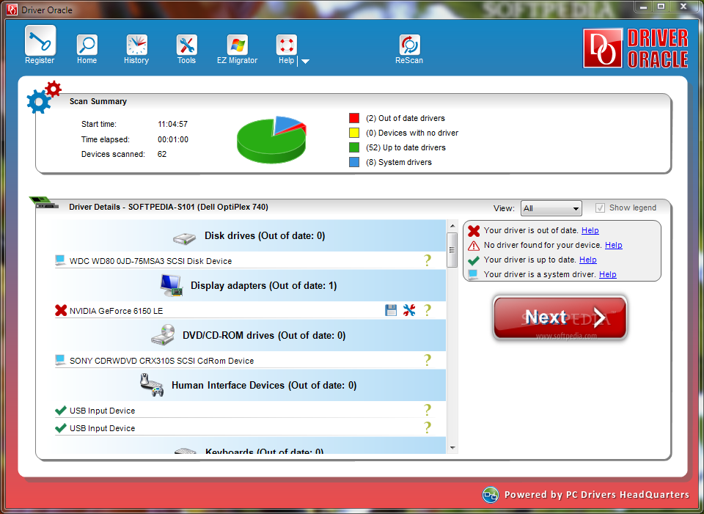Image resolution: width=704 pixels, height=514 pixels.
Task: Click Display adapters category header
Action: tap(250, 285)
